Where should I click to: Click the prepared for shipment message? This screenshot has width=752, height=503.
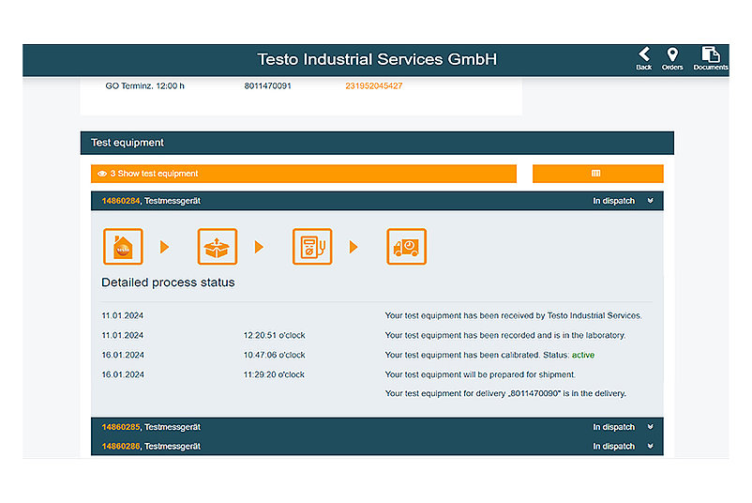click(x=480, y=374)
